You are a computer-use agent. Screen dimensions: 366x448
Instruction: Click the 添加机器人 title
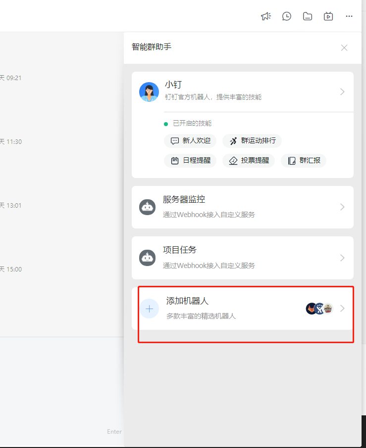point(187,301)
